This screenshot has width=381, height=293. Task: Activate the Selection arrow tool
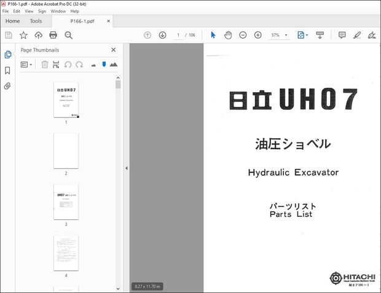point(213,35)
